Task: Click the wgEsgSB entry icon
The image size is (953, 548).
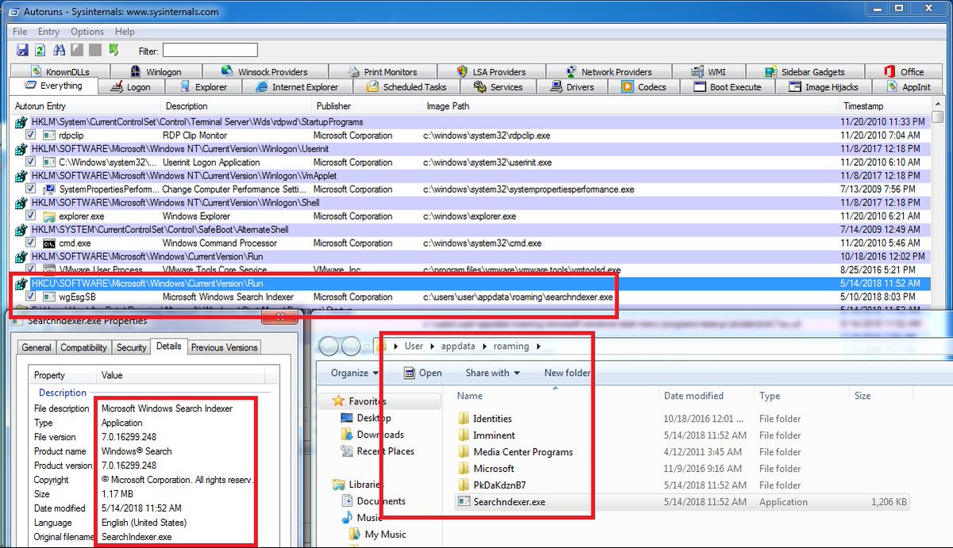Action: [49, 297]
